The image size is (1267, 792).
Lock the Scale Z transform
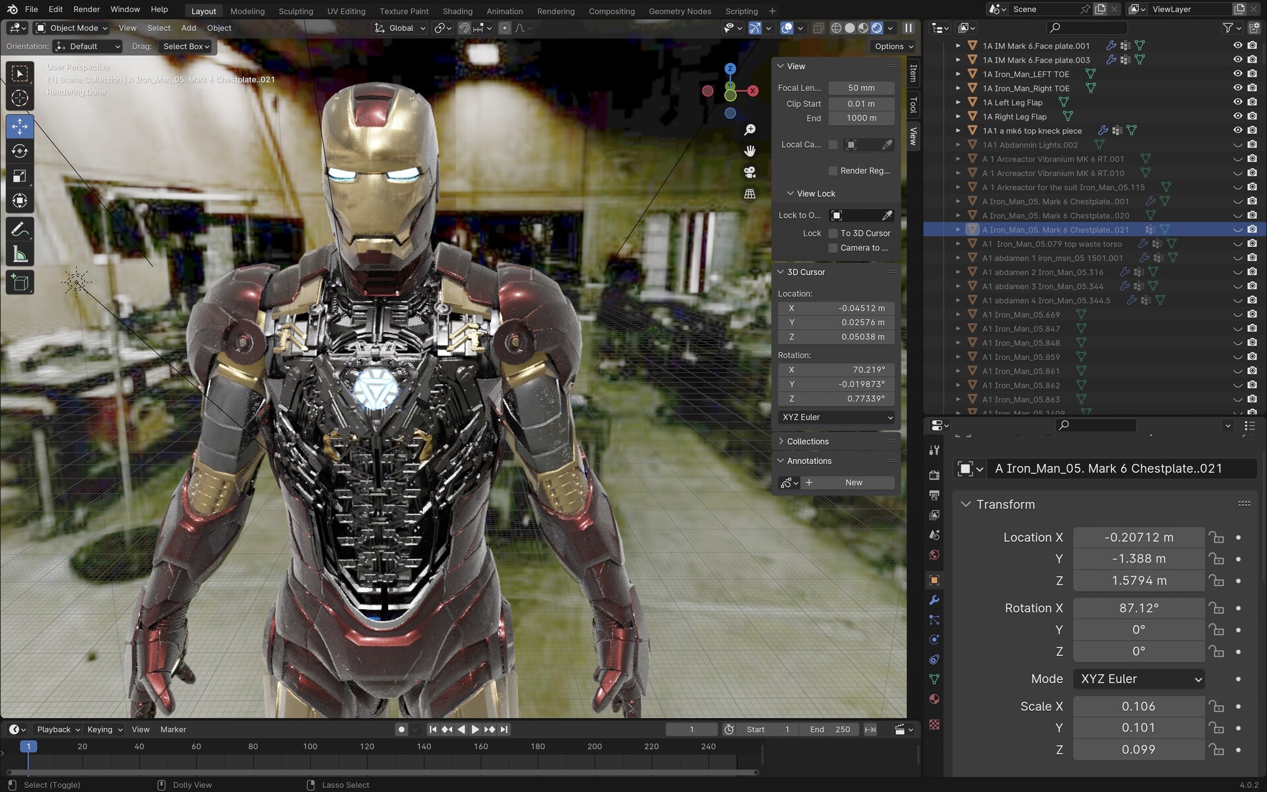click(x=1216, y=750)
